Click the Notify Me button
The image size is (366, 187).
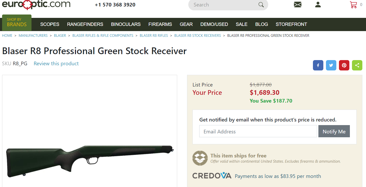(x=334, y=131)
